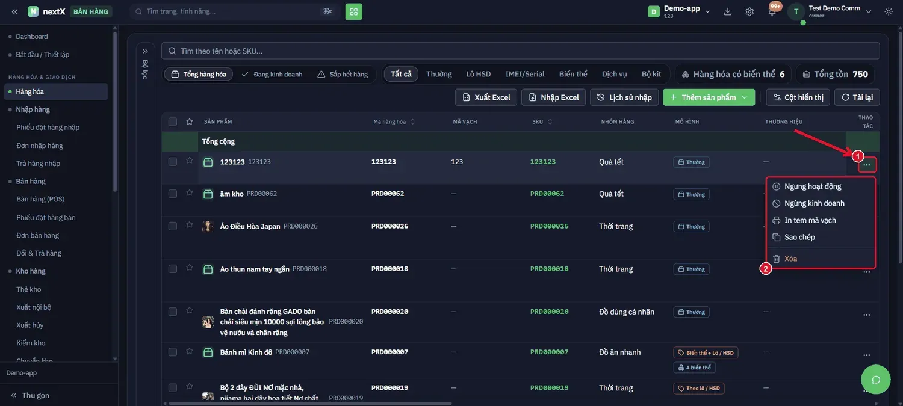The image size is (903, 406).
Task: Collapse sidebar via Thu gọn
Action: coord(30,395)
